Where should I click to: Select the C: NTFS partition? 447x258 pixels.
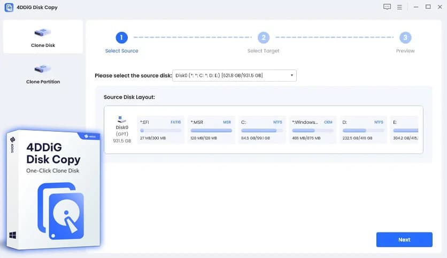pyautogui.click(x=261, y=130)
